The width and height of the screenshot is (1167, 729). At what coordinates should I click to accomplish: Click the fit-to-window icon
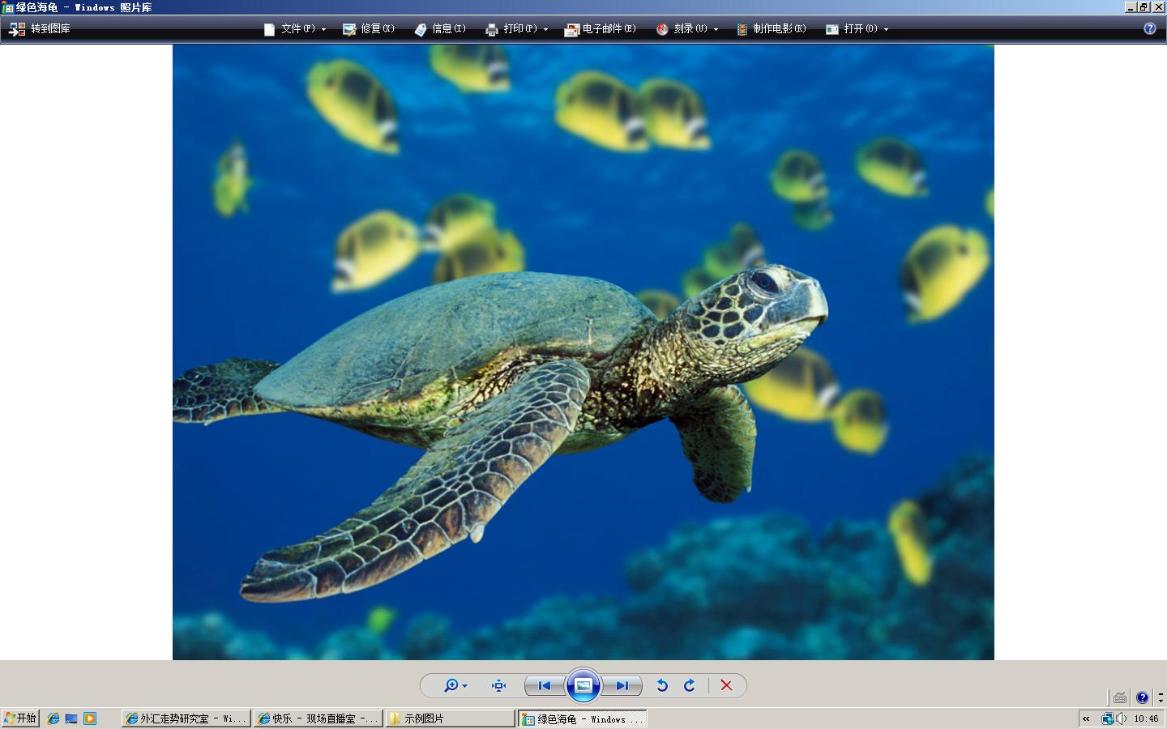498,685
